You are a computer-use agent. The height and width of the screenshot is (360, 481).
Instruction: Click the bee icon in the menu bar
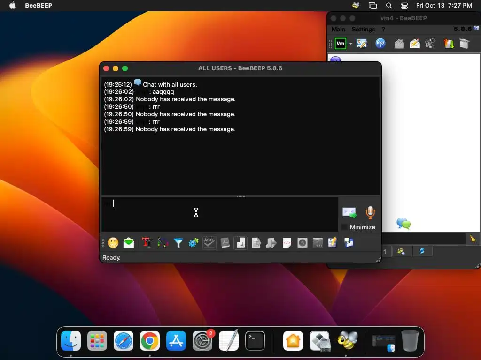coord(356,5)
